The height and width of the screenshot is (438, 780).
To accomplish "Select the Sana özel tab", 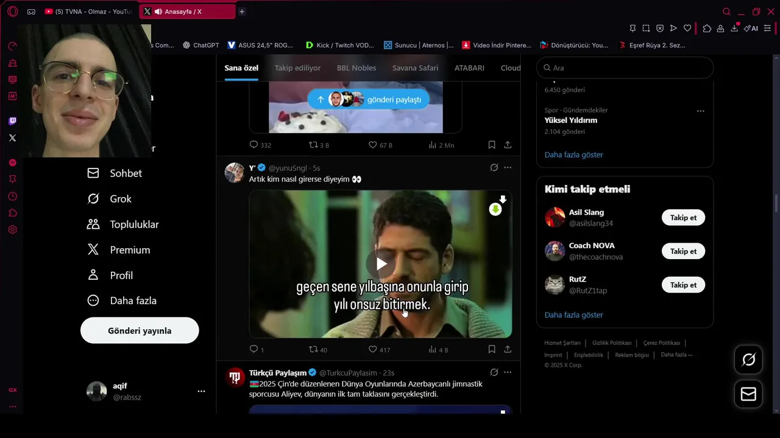I will (241, 68).
